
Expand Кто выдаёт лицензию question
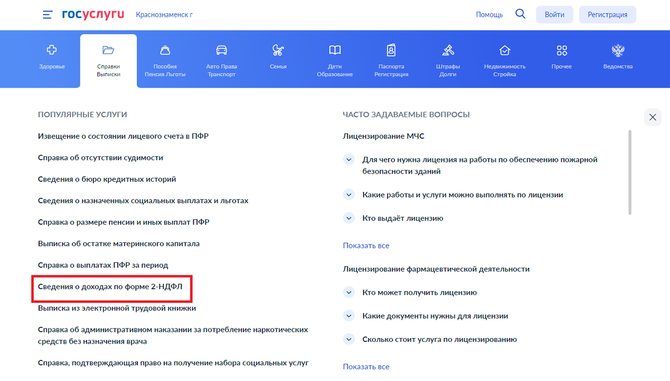[348, 218]
